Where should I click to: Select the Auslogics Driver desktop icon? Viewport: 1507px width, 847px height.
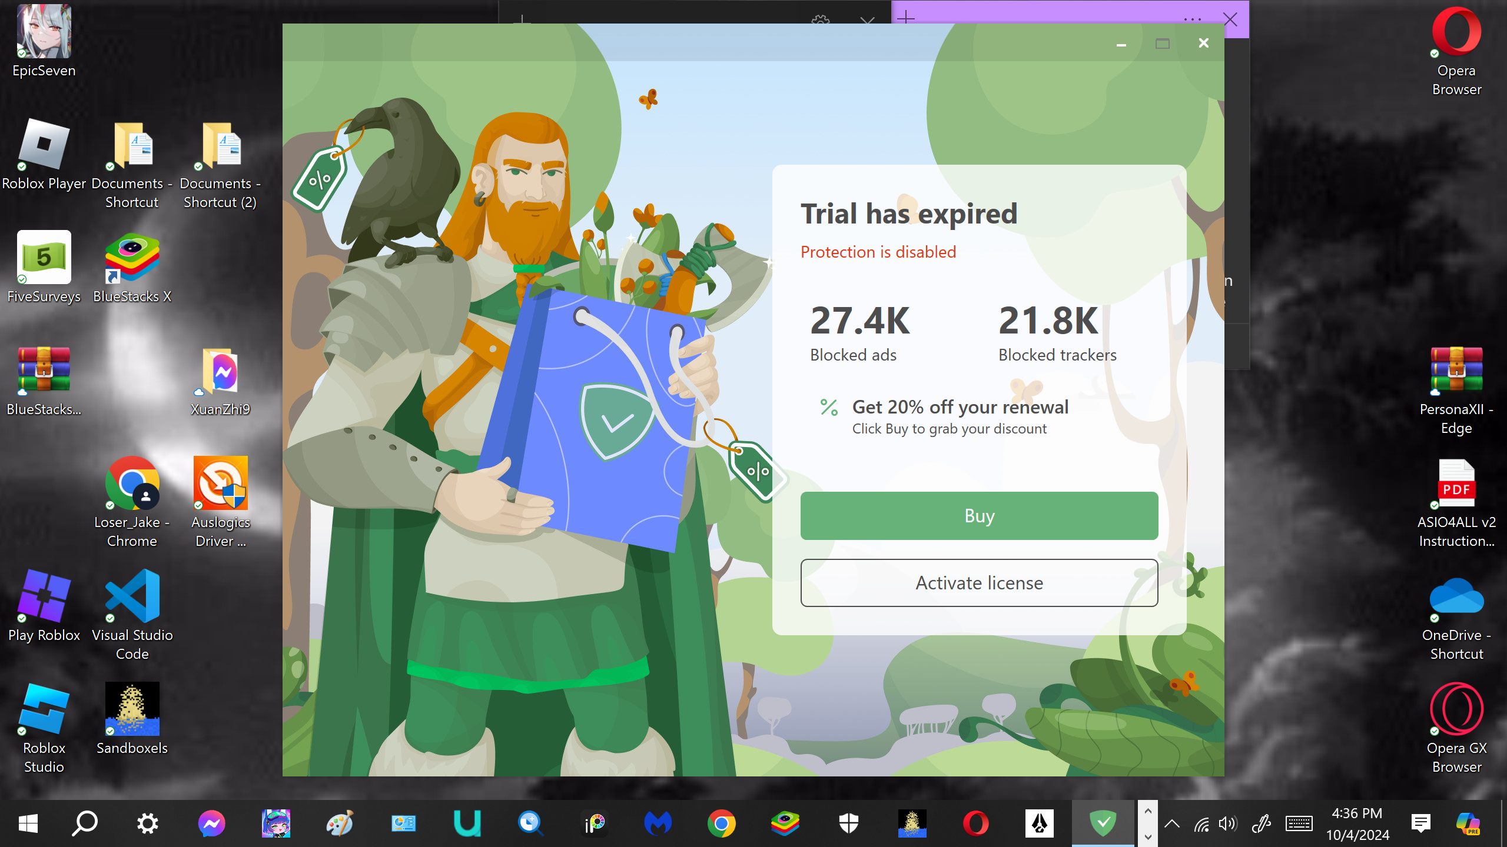coord(221,502)
